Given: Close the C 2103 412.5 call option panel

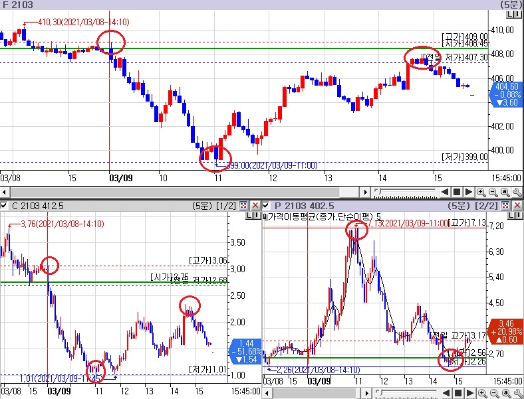Looking at the screenshot, I should pos(255,206).
